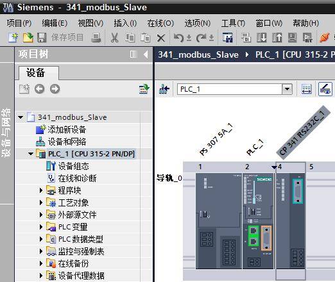The image size is (335, 282).
Task: Undo the last action
Action: tap(178, 38)
